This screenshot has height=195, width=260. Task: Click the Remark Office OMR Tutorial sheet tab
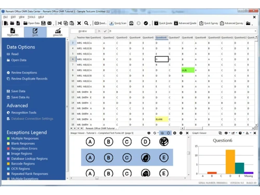[x=101, y=128]
